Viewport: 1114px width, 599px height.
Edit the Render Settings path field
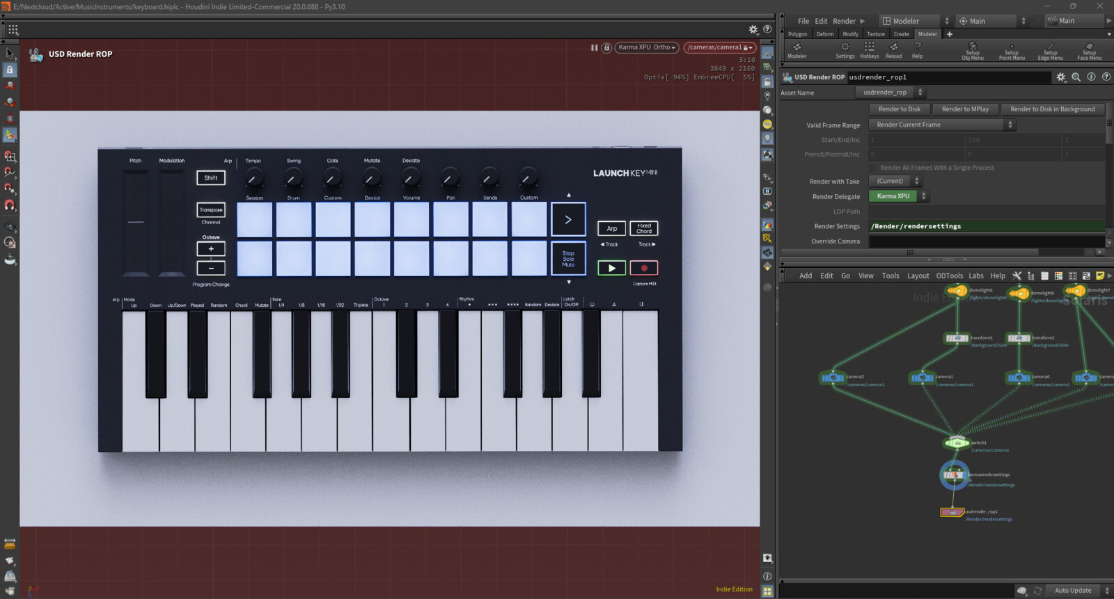point(987,226)
